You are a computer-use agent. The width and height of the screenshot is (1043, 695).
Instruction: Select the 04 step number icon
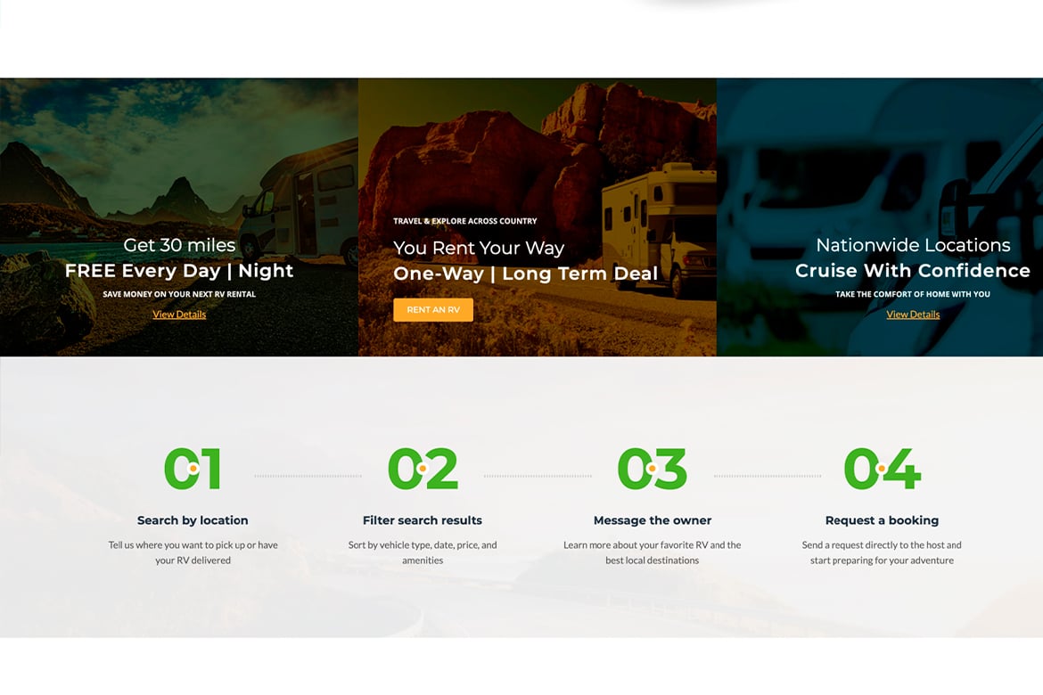click(882, 469)
